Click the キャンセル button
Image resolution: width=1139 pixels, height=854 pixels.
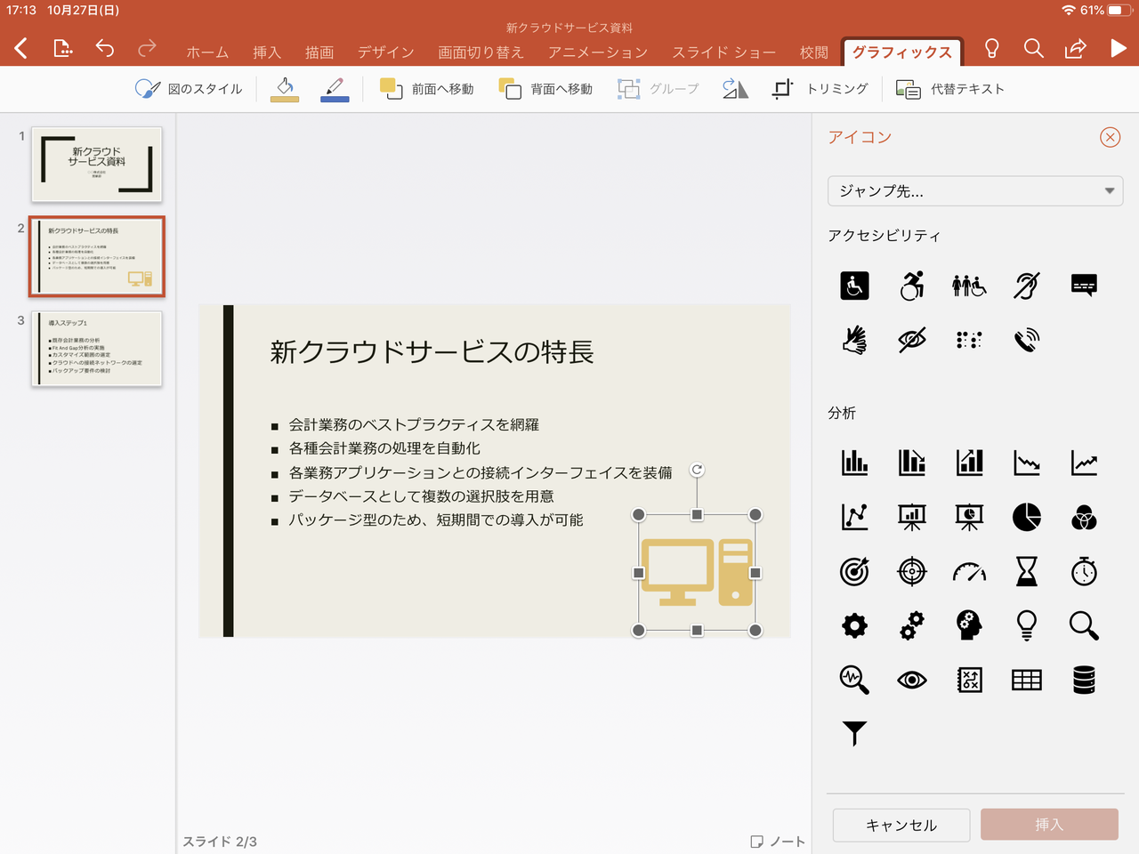[x=901, y=825]
